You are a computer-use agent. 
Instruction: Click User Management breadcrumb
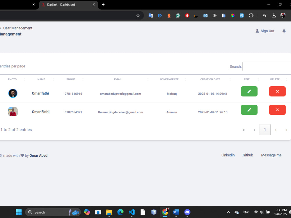18,28
